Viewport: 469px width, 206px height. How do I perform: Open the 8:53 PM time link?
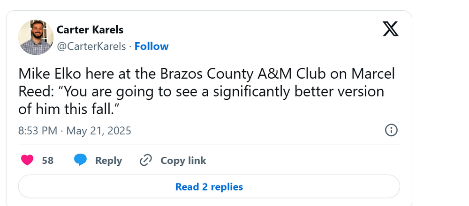38,131
